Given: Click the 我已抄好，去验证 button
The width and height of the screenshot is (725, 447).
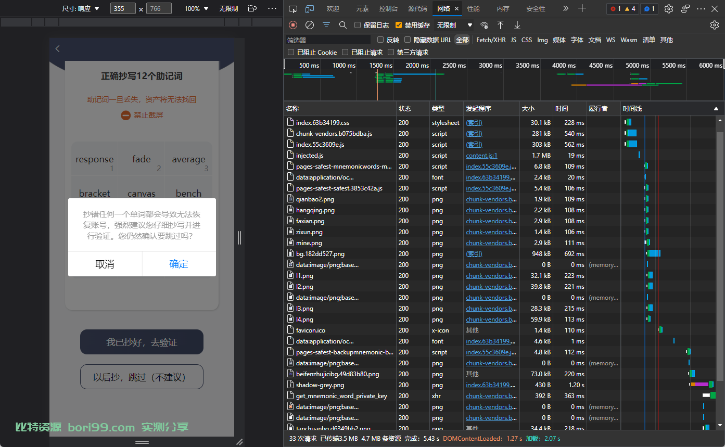Looking at the screenshot, I should tap(142, 342).
